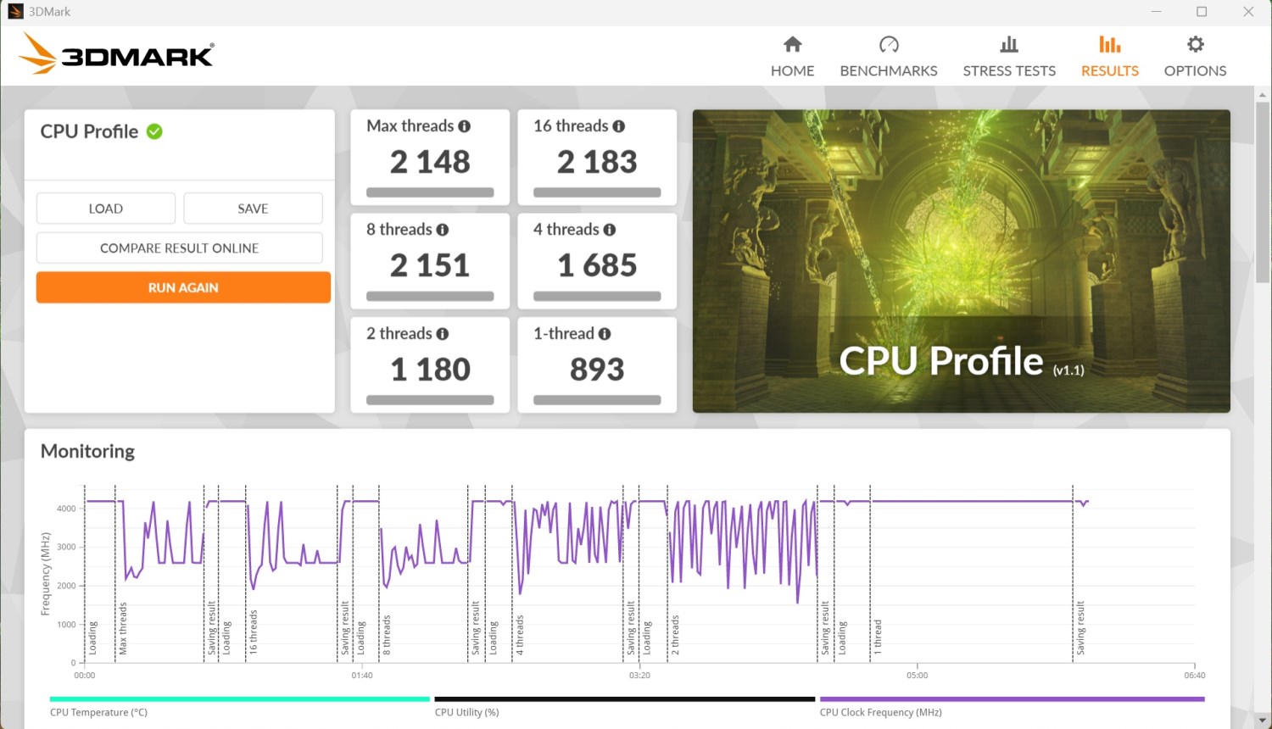
Task: Toggle the CPU Temperature legend line
Action: 240,699
